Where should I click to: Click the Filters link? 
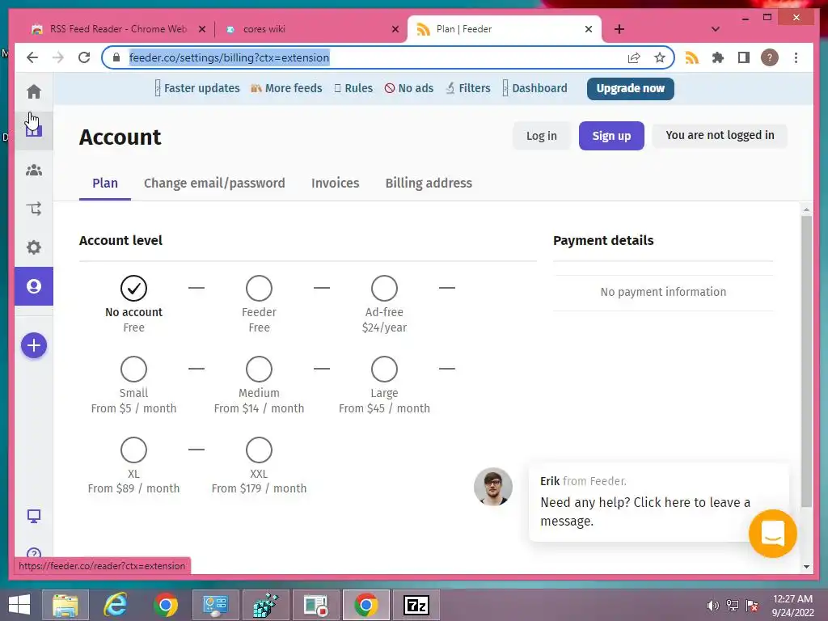pyautogui.click(x=468, y=88)
